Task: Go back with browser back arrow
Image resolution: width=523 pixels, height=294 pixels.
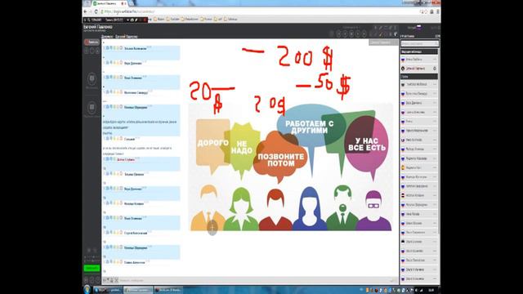Action: (85, 11)
